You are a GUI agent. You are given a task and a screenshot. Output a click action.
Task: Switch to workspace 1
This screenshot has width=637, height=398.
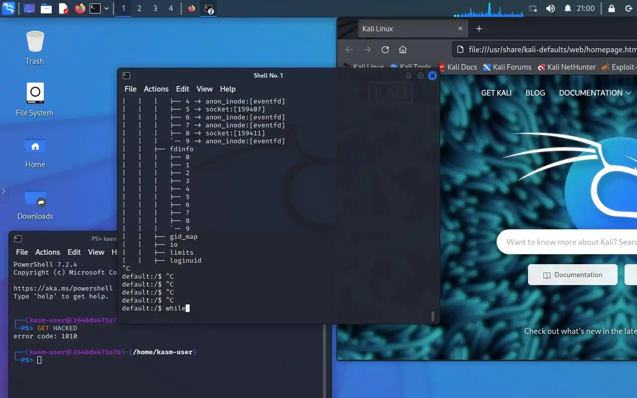123,8
